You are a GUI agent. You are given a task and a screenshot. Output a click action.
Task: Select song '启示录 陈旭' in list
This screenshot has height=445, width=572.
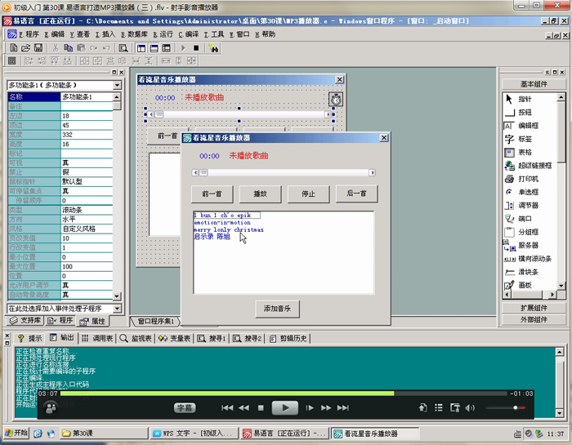click(212, 237)
